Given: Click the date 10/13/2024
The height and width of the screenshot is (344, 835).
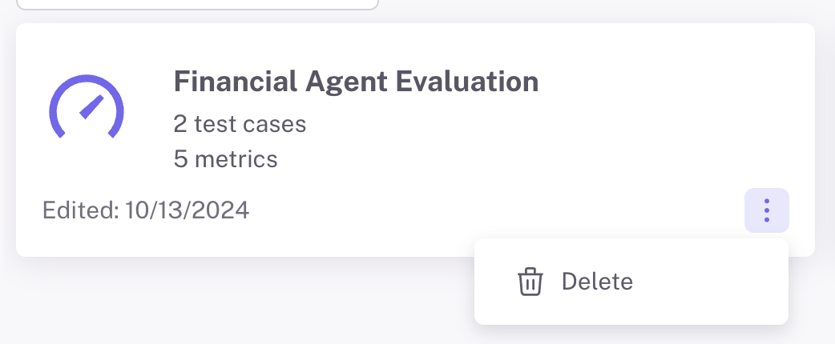Looking at the screenshot, I should tap(187, 210).
